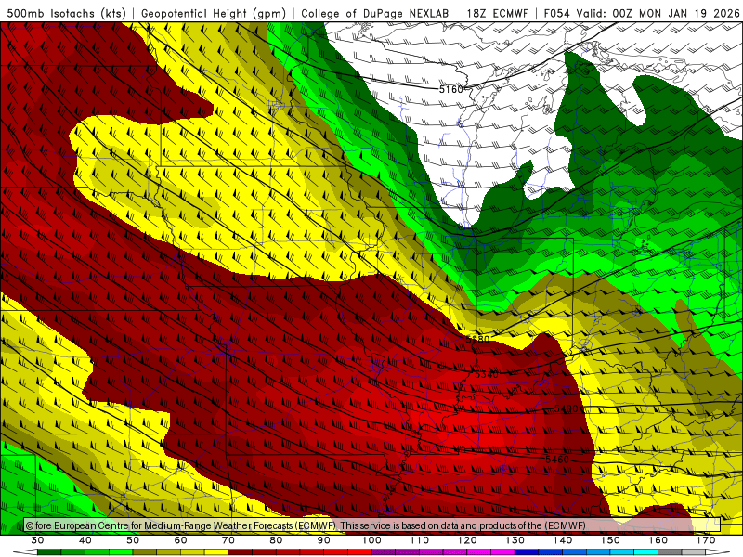Click the 140 tick label on color scale

(563, 540)
